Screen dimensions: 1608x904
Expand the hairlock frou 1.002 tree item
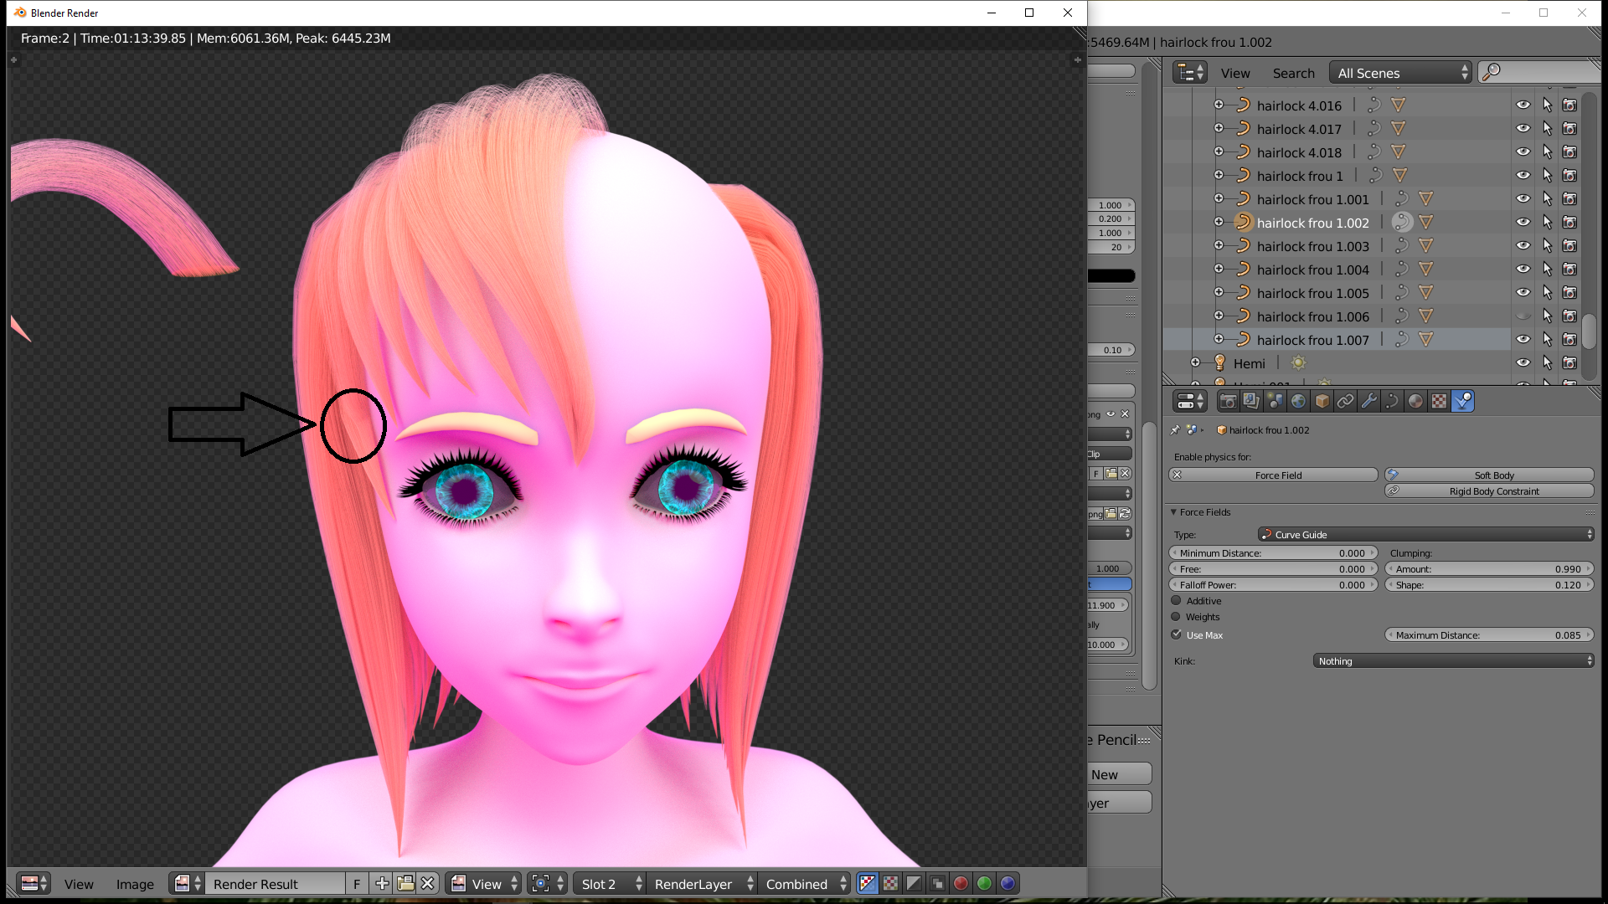[1219, 222]
